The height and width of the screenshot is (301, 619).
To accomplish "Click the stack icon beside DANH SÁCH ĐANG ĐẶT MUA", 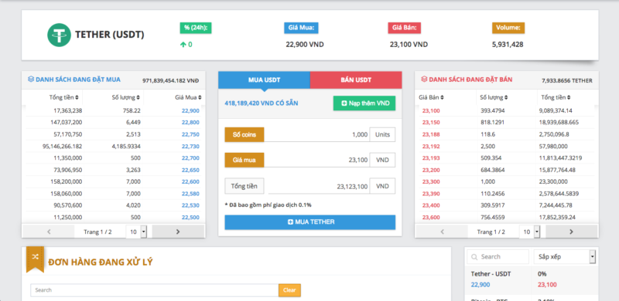I will tap(31, 79).
